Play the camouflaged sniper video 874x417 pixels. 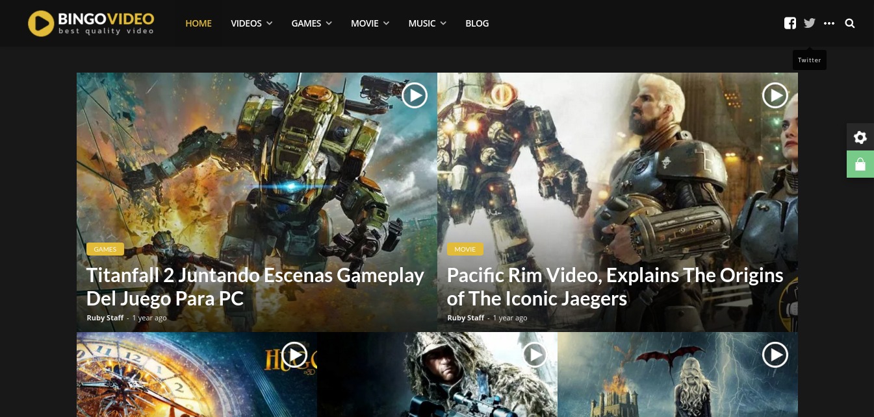(x=535, y=355)
